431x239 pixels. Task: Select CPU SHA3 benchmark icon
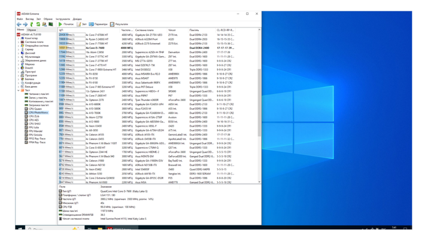(26, 124)
